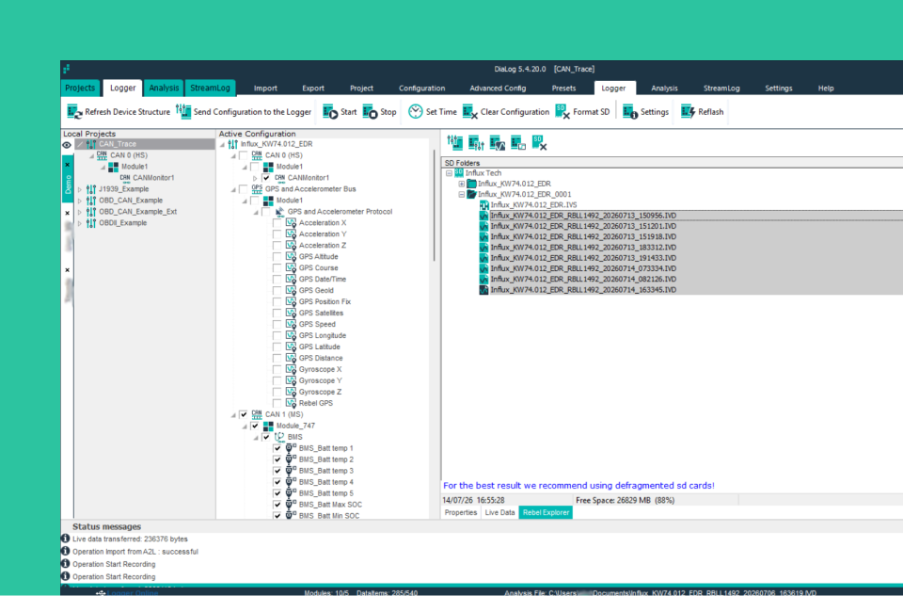Image resolution: width=903 pixels, height=596 pixels.
Task: Click Send Configuration to the Logger icon
Action: [x=183, y=111]
